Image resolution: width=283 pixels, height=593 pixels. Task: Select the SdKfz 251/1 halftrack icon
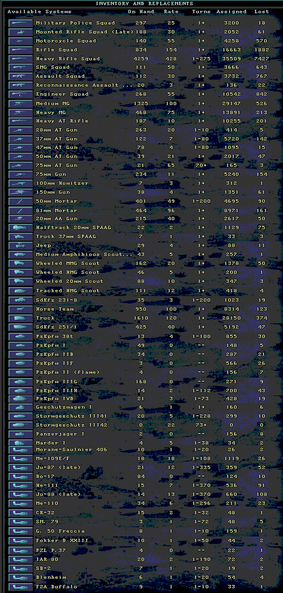pos(21,327)
